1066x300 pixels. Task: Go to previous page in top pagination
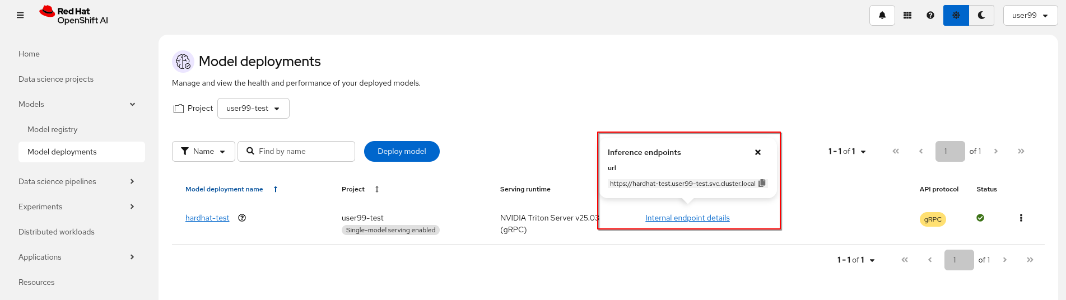[921, 152]
